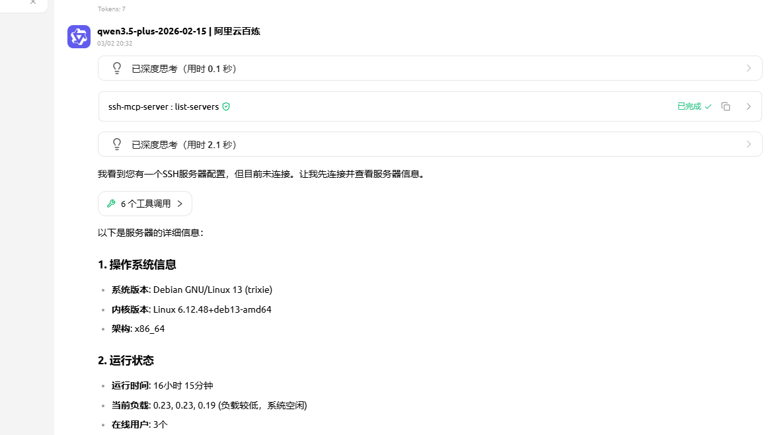Click the heading 1. 操作系统信息

pyautogui.click(x=137, y=264)
